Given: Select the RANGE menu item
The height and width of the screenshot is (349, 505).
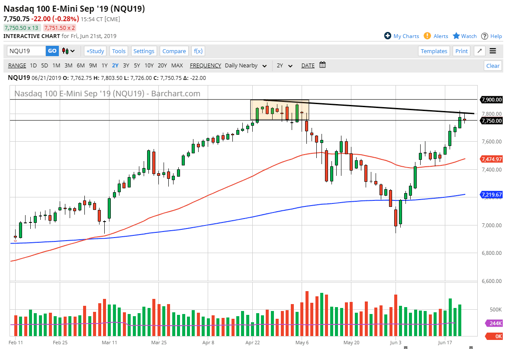Looking at the screenshot, I should [x=17, y=66].
